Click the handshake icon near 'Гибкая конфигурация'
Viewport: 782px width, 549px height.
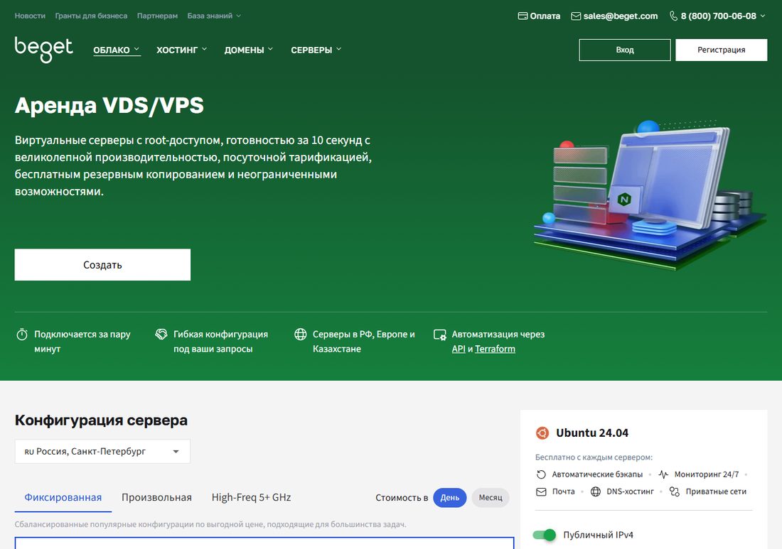click(x=161, y=334)
